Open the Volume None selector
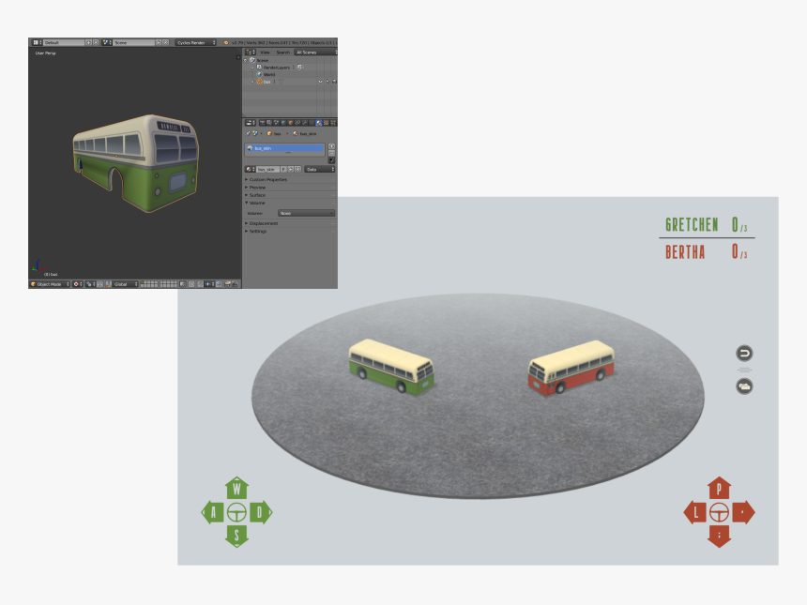The height and width of the screenshot is (605, 807). (x=306, y=213)
